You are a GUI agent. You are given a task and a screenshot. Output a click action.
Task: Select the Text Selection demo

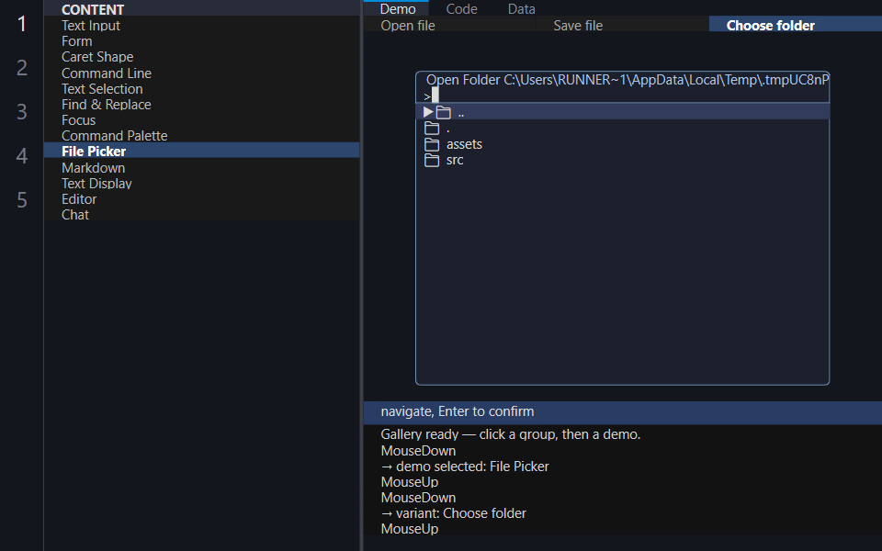click(201, 89)
